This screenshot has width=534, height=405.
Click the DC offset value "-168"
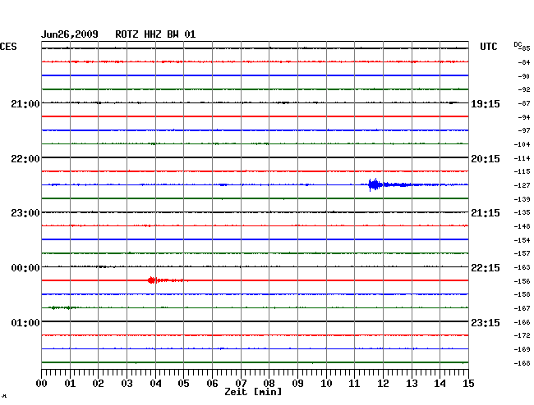click(522, 363)
